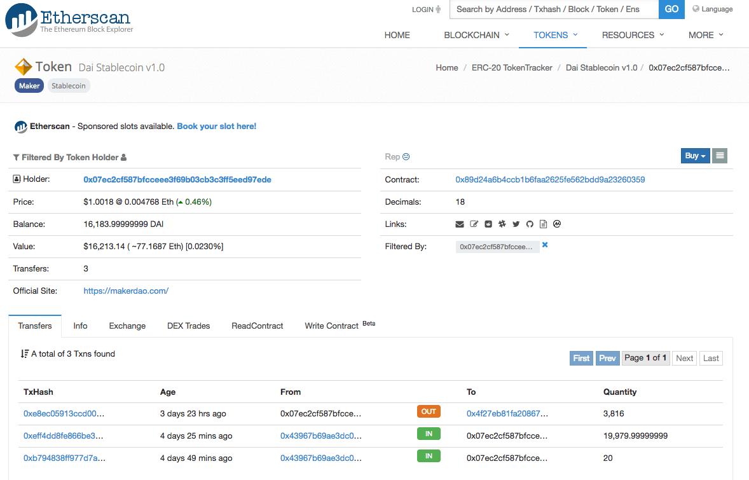Open the Slack link icon

point(502,224)
